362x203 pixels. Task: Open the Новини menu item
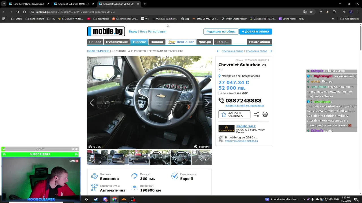157,42
